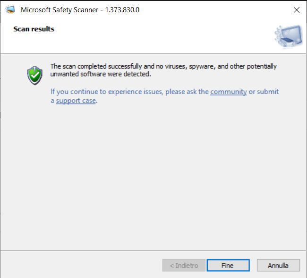Click the Safety Scanner title bar icon
Viewport: 307px width, 278px height.
point(10,9)
